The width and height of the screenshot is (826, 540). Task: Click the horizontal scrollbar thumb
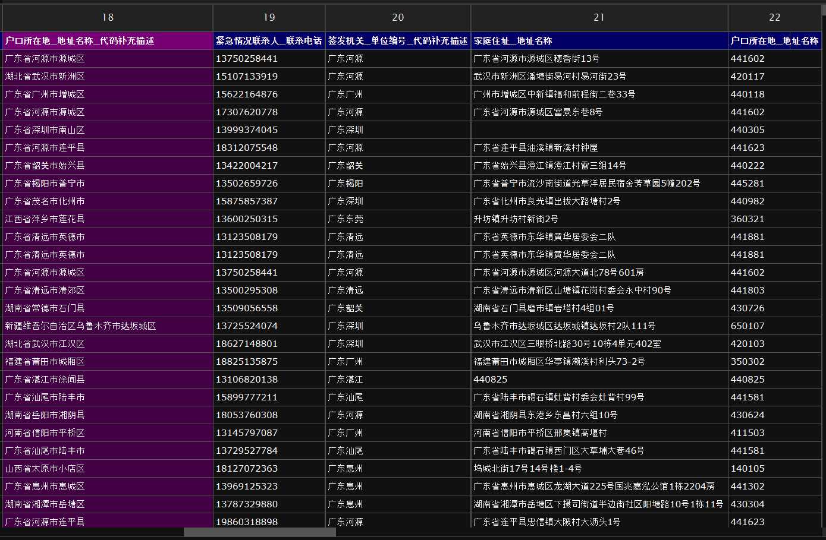260,532
